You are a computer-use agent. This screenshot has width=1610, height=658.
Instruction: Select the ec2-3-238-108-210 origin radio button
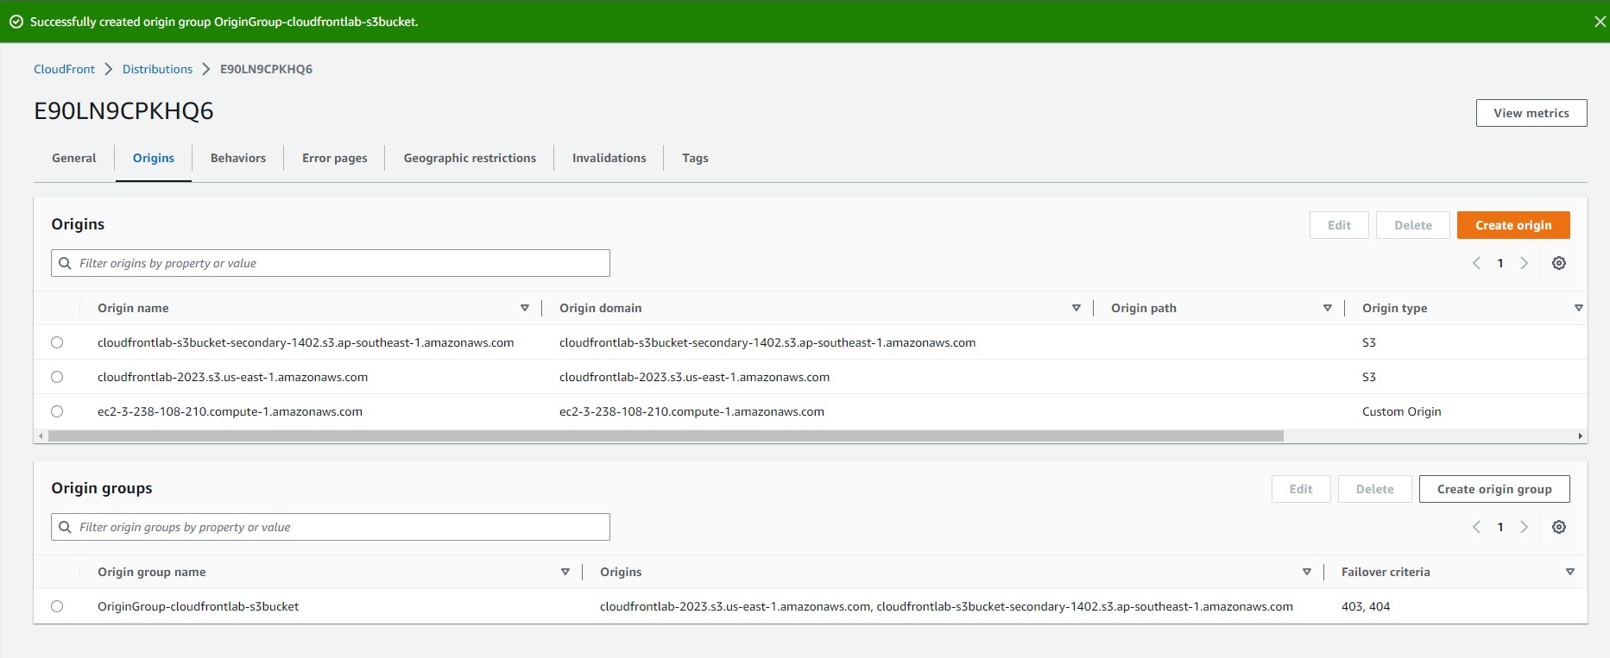pos(57,411)
